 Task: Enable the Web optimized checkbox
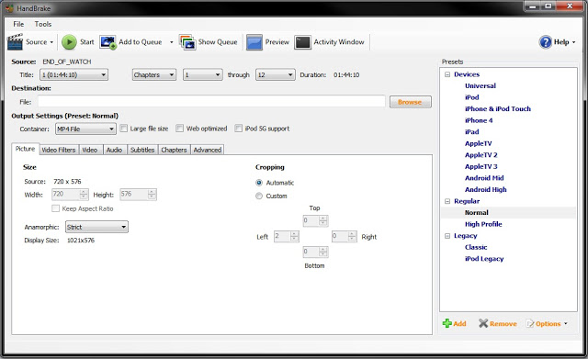(x=180, y=129)
